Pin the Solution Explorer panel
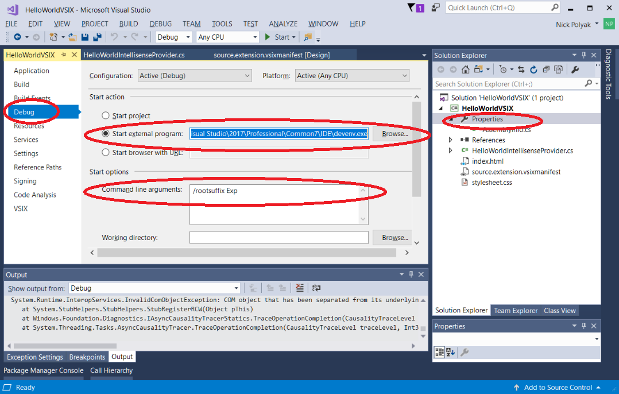Screen dimensions: 619x394 [584, 55]
